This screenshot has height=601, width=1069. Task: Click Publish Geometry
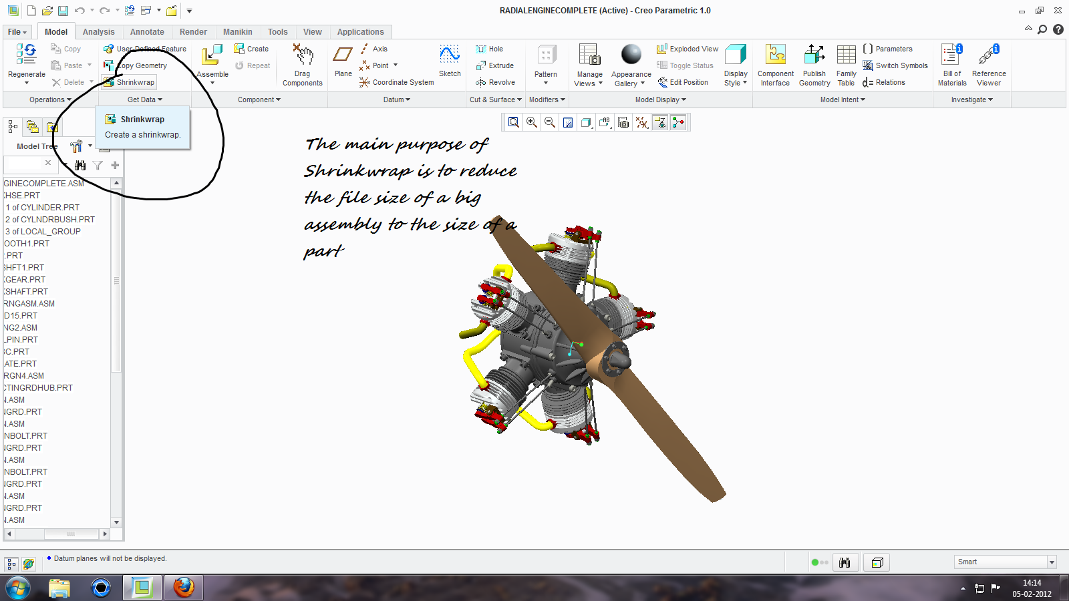pos(814,65)
